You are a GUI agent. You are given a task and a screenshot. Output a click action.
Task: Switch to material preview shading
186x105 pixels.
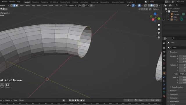coord(154,6)
